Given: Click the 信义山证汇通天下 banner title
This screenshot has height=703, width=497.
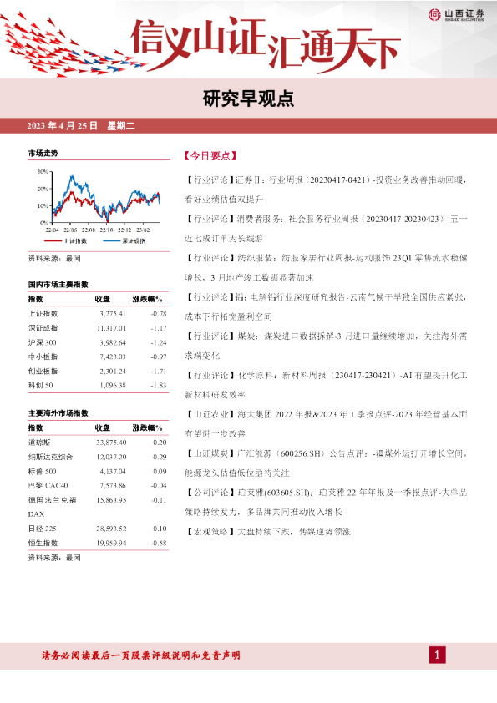Looking at the screenshot, I should (266, 44).
